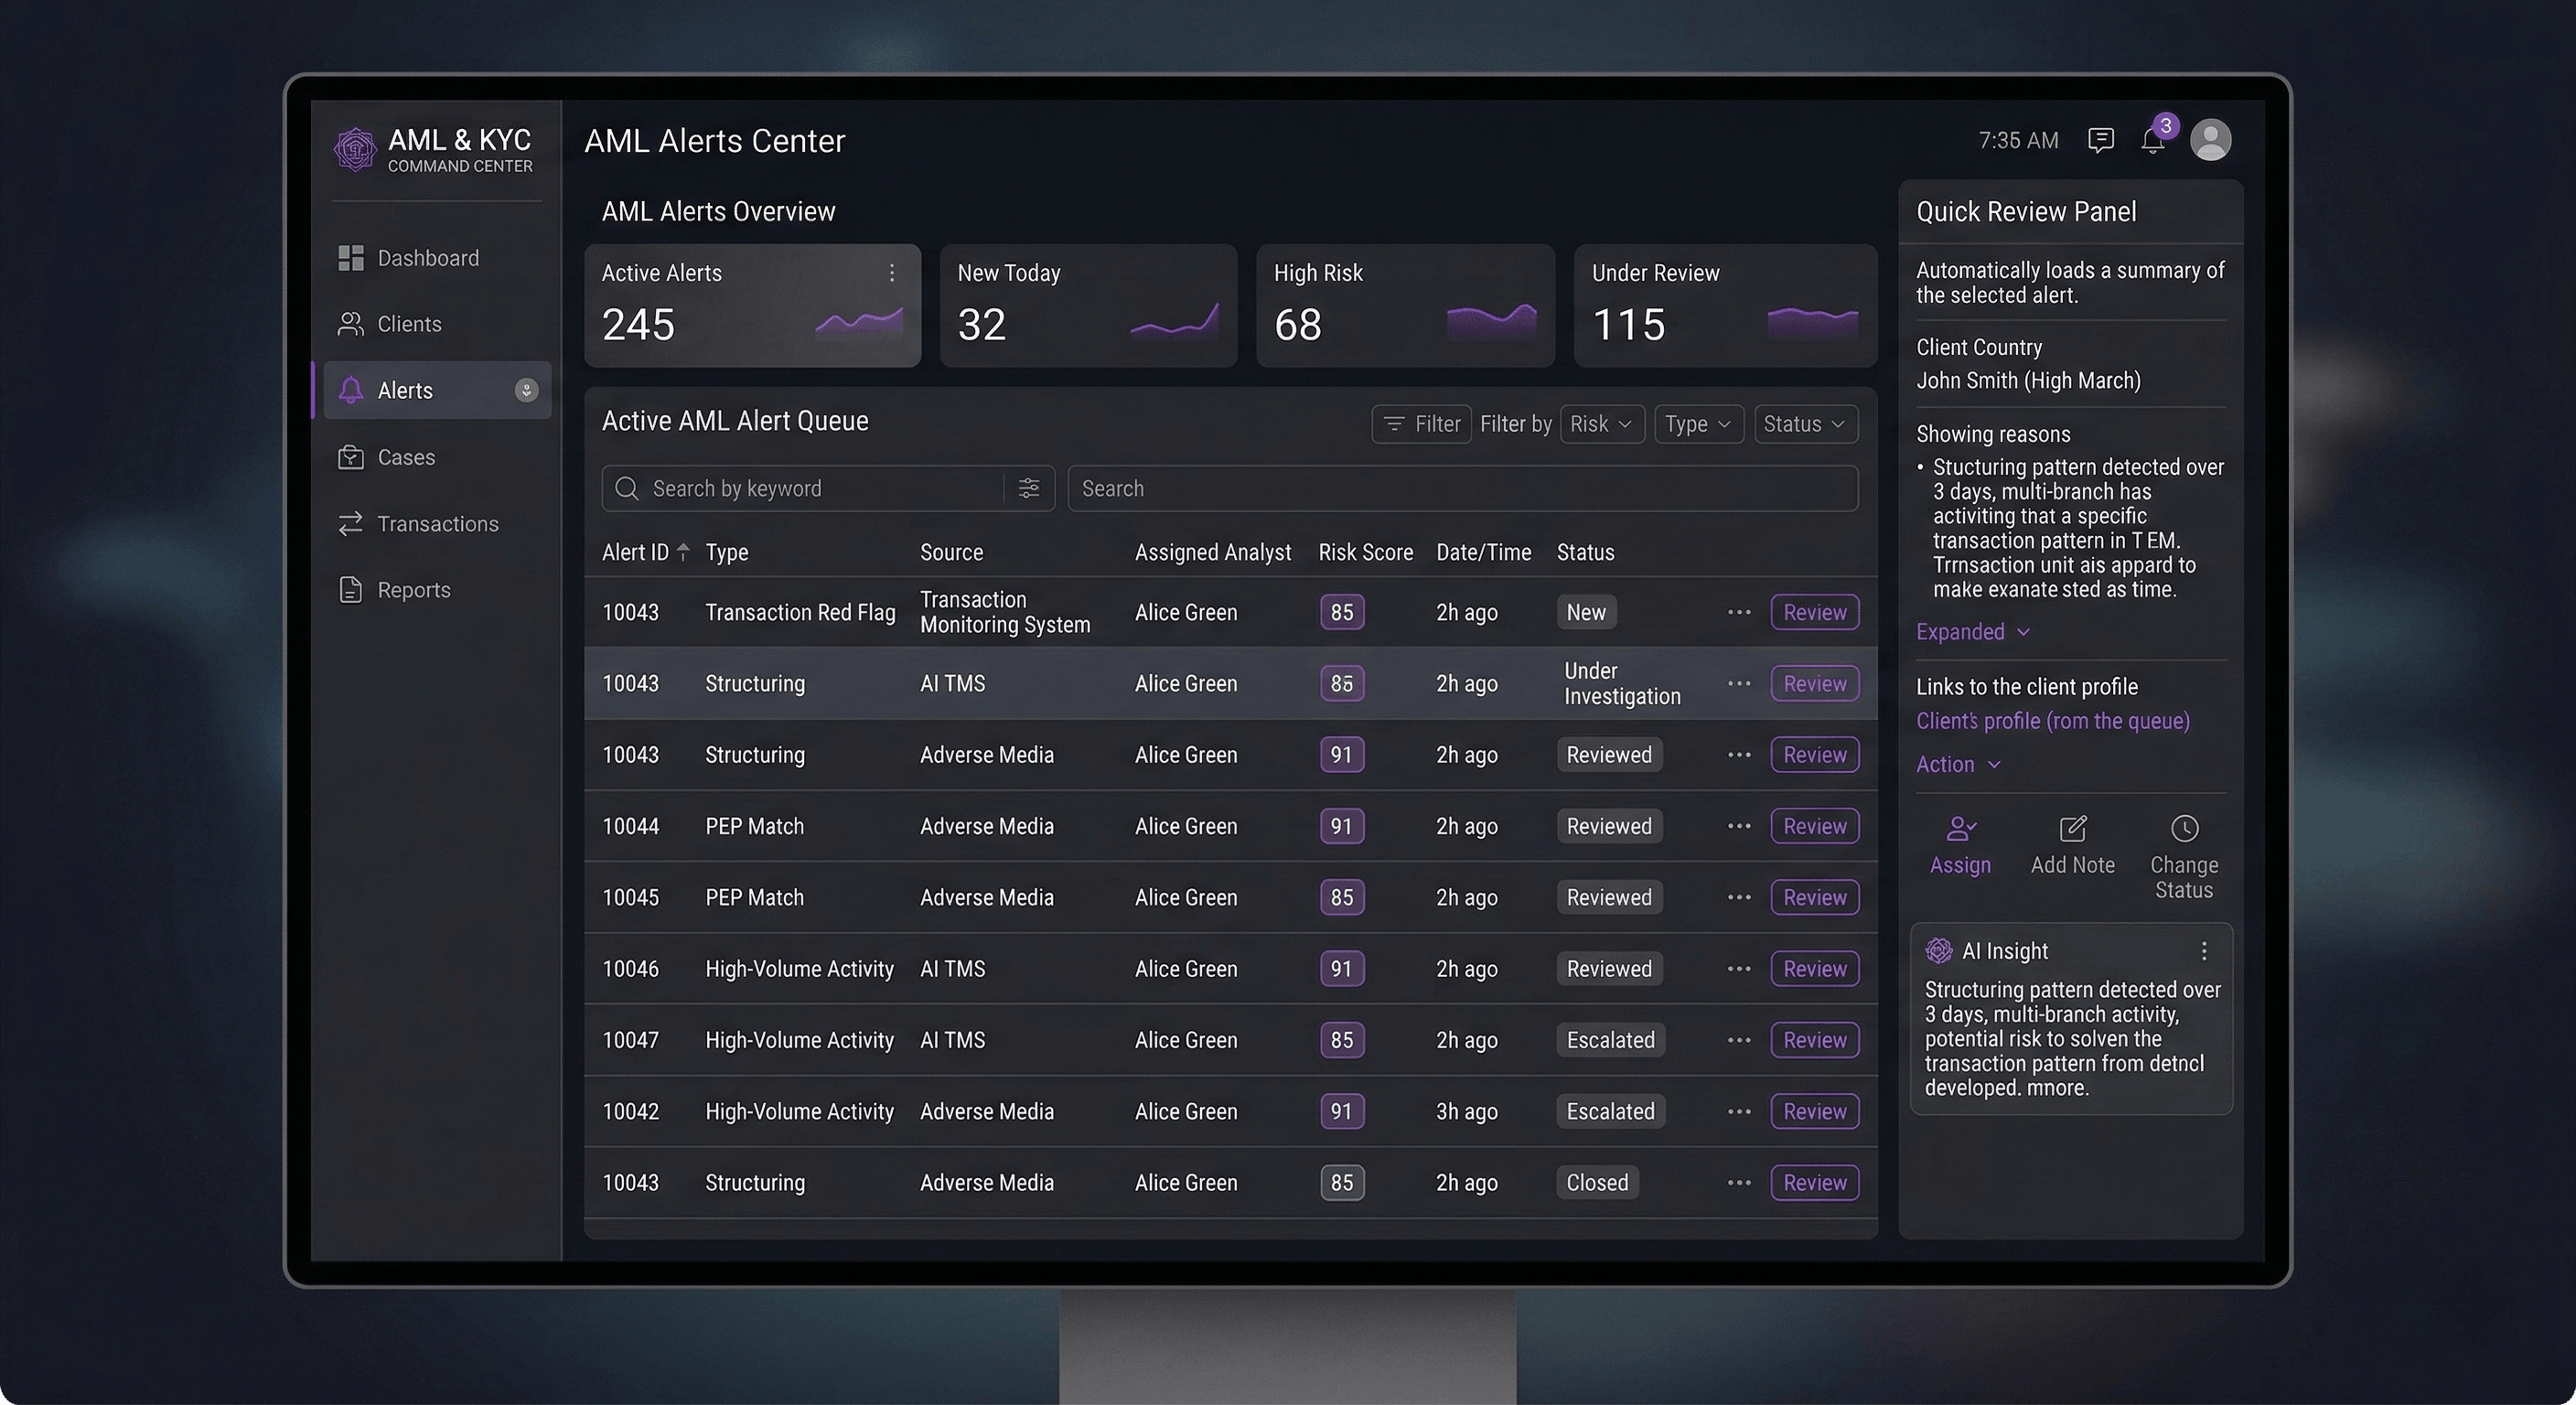Select Clients in the sidebar navigation
Screen dimensions: 2576x1405
(409, 323)
